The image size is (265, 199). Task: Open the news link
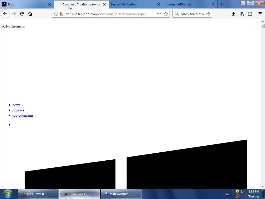(x=16, y=105)
